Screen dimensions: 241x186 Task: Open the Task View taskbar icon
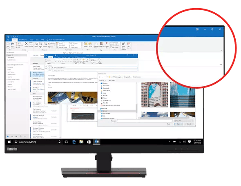[x=67, y=142]
